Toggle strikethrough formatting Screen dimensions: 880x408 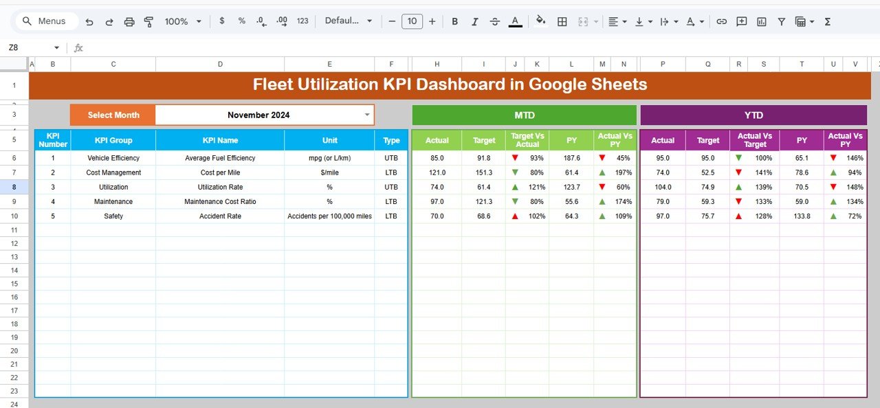[x=494, y=21]
